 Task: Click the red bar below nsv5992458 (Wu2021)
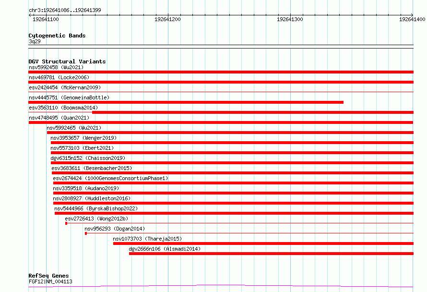click(221, 72)
